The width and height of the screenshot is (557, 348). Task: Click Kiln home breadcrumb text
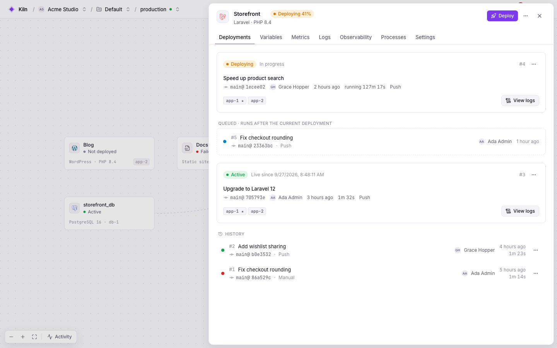[23, 9]
